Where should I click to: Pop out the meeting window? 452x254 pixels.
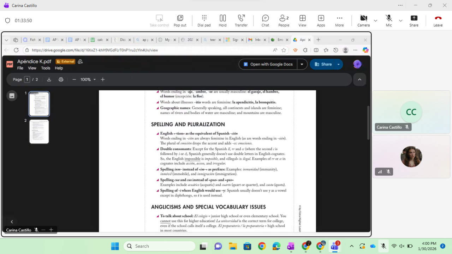click(x=180, y=20)
